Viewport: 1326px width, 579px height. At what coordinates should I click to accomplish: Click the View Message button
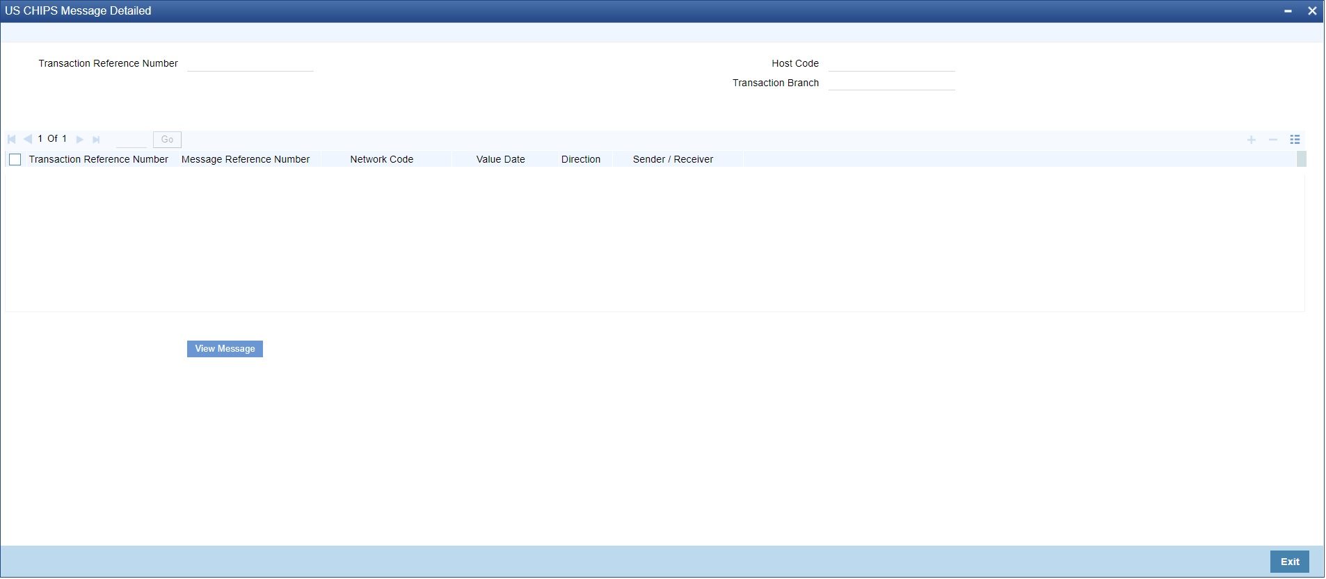pyautogui.click(x=225, y=349)
